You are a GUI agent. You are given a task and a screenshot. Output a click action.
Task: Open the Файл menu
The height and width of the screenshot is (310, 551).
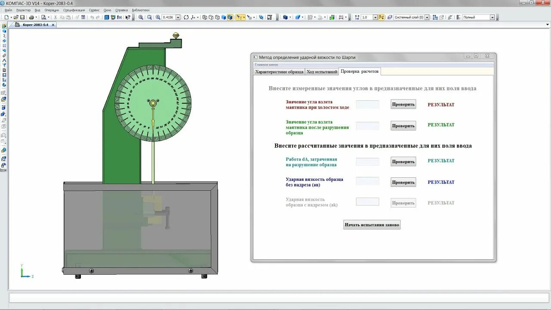pos(8,10)
